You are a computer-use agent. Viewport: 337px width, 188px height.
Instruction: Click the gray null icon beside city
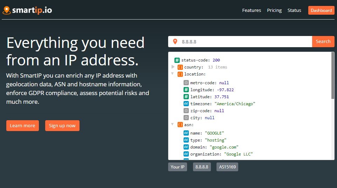point(186,118)
